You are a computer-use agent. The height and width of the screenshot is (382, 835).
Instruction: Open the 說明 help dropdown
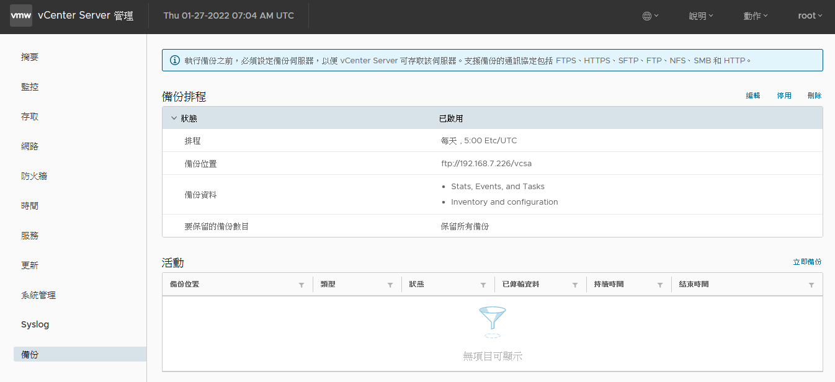pos(701,16)
